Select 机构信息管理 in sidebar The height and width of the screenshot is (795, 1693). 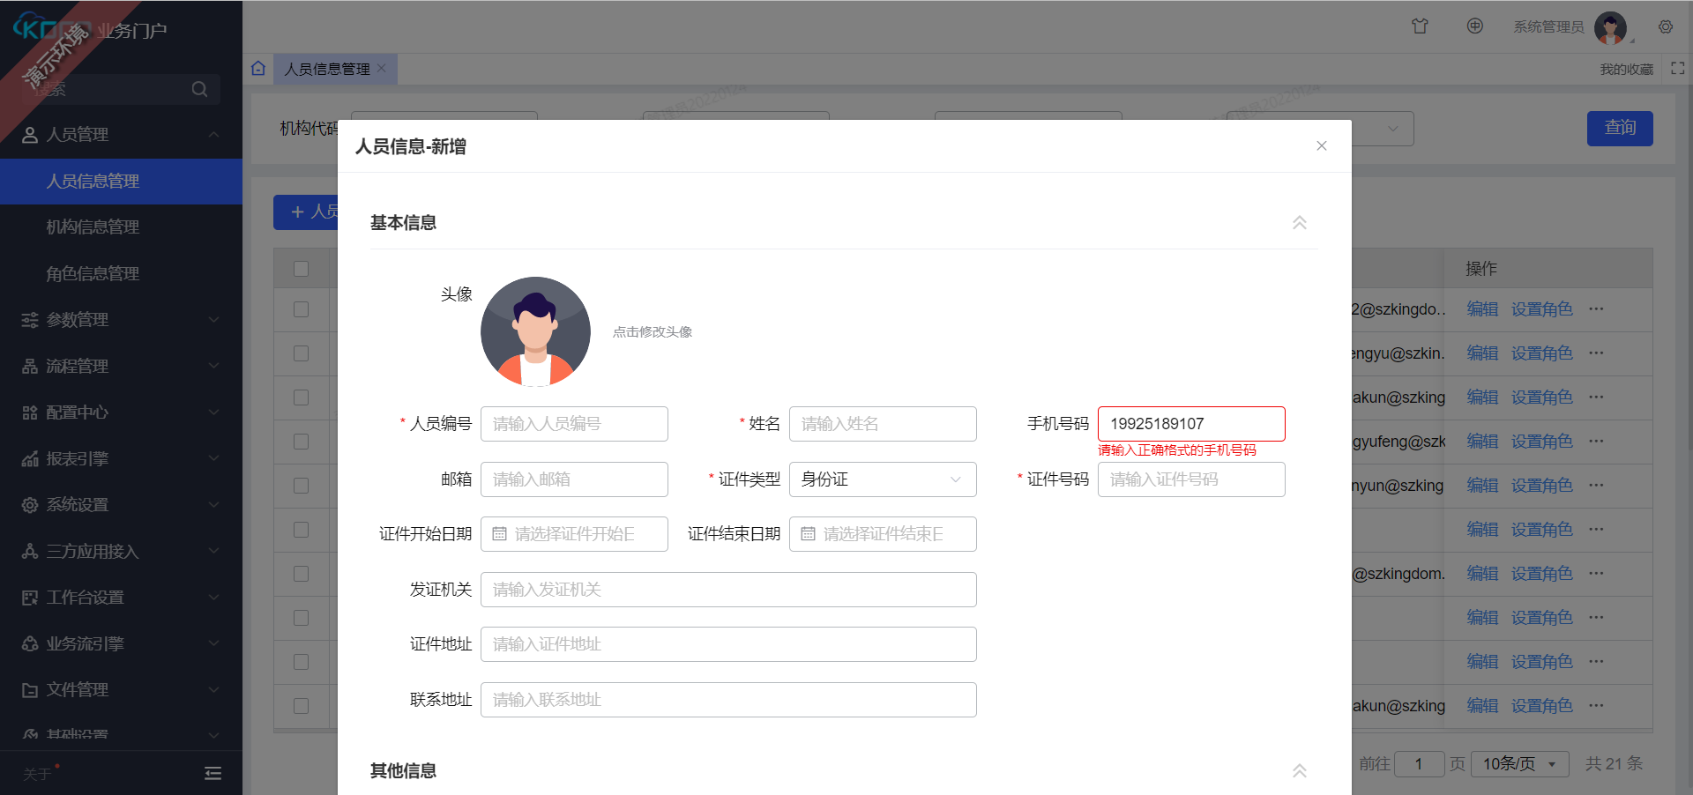pos(121,227)
